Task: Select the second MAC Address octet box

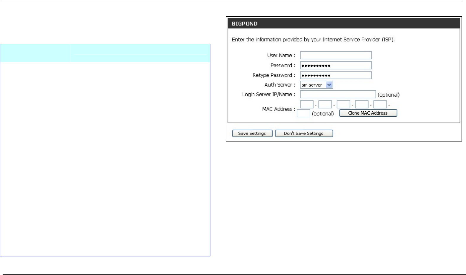Action: pyautogui.click(x=325, y=104)
